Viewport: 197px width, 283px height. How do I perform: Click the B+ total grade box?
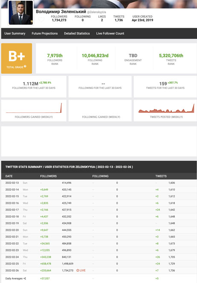(17, 58)
